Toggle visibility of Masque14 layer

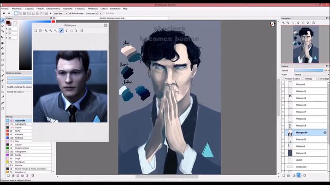[x=283, y=98]
